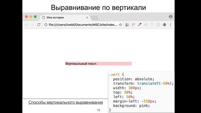
Task: Click the background: pink code line
Action: coord(131,106)
